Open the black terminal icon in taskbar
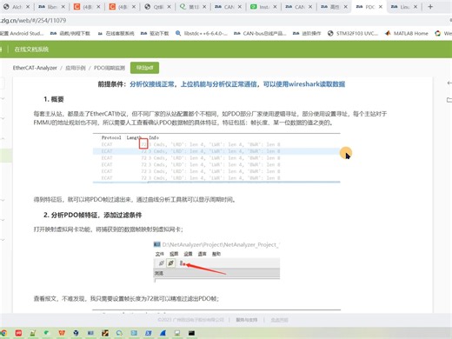 [x=191, y=333]
